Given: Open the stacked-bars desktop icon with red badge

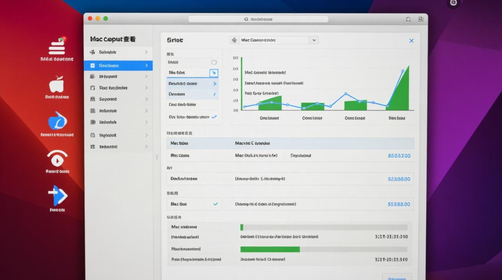Looking at the screenshot, I should tap(57, 46).
